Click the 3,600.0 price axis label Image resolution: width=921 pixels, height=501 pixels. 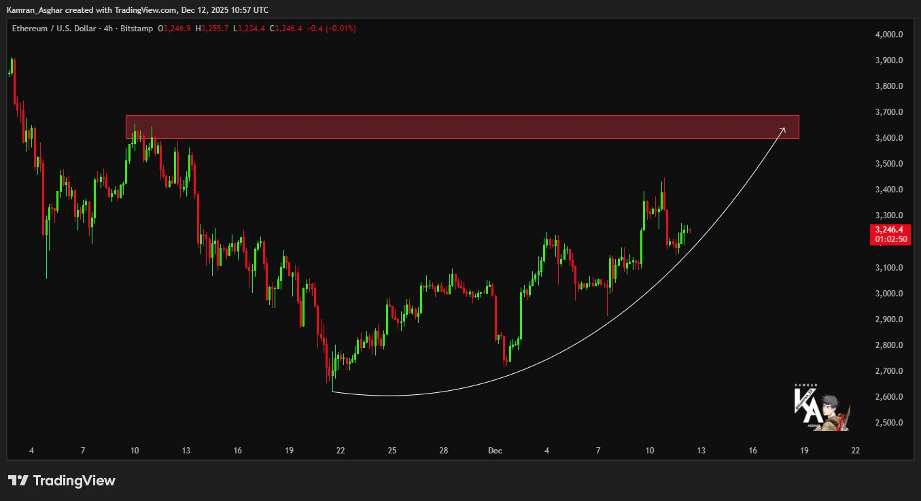[889, 138]
